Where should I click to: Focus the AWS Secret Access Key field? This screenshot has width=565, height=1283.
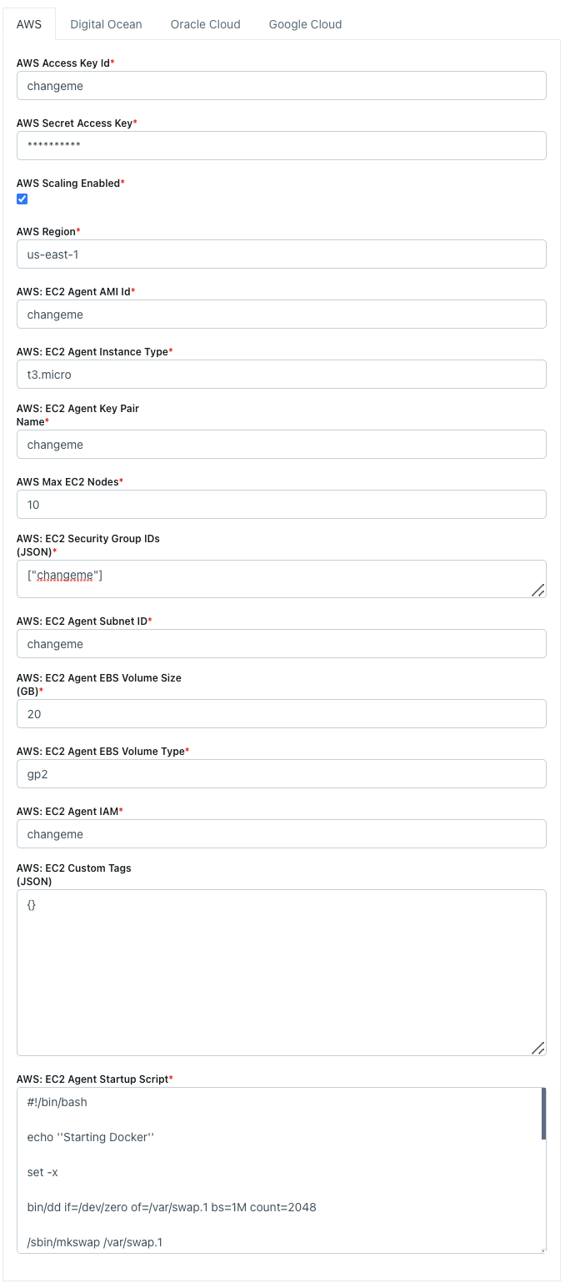[281, 146]
